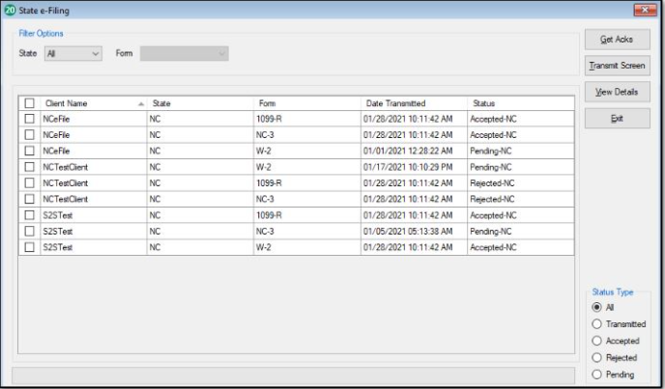Check the NCTestClient W-2 row checkbox

point(29,167)
